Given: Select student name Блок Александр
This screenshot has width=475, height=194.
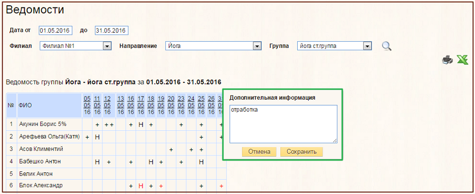Looking at the screenshot, I should 41,185.
